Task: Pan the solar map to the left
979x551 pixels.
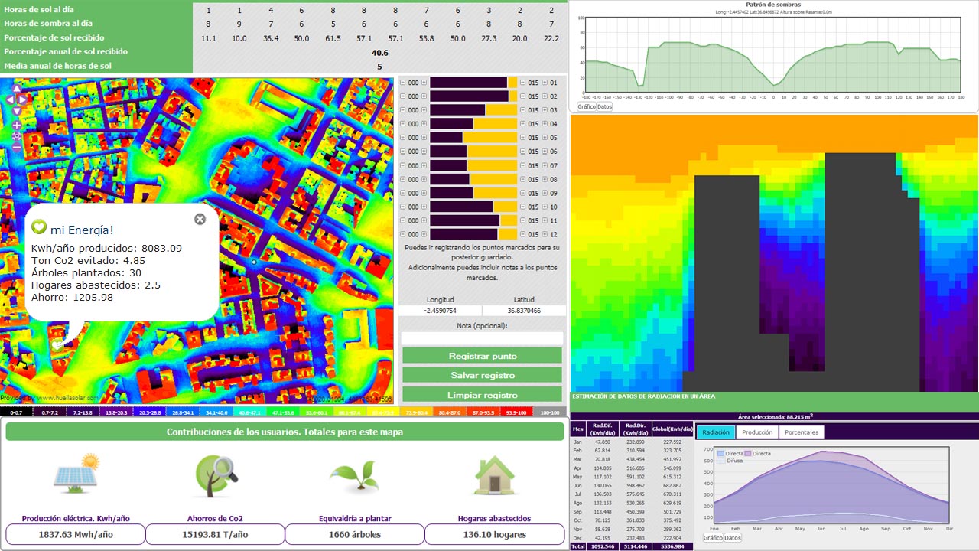Action: (9, 99)
